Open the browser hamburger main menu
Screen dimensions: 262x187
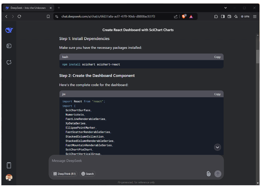(x=255, y=17)
